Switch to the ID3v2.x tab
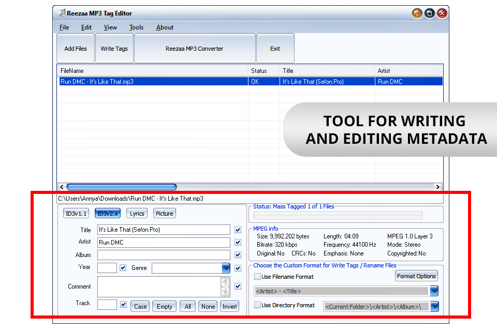The width and height of the screenshot is (497, 331). click(108, 214)
